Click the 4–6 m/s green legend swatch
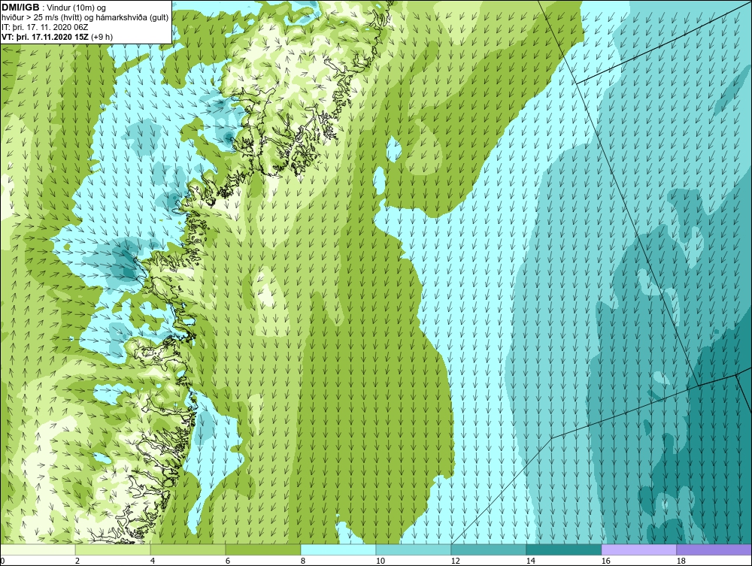The width and height of the screenshot is (752, 566). [x=188, y=549]
